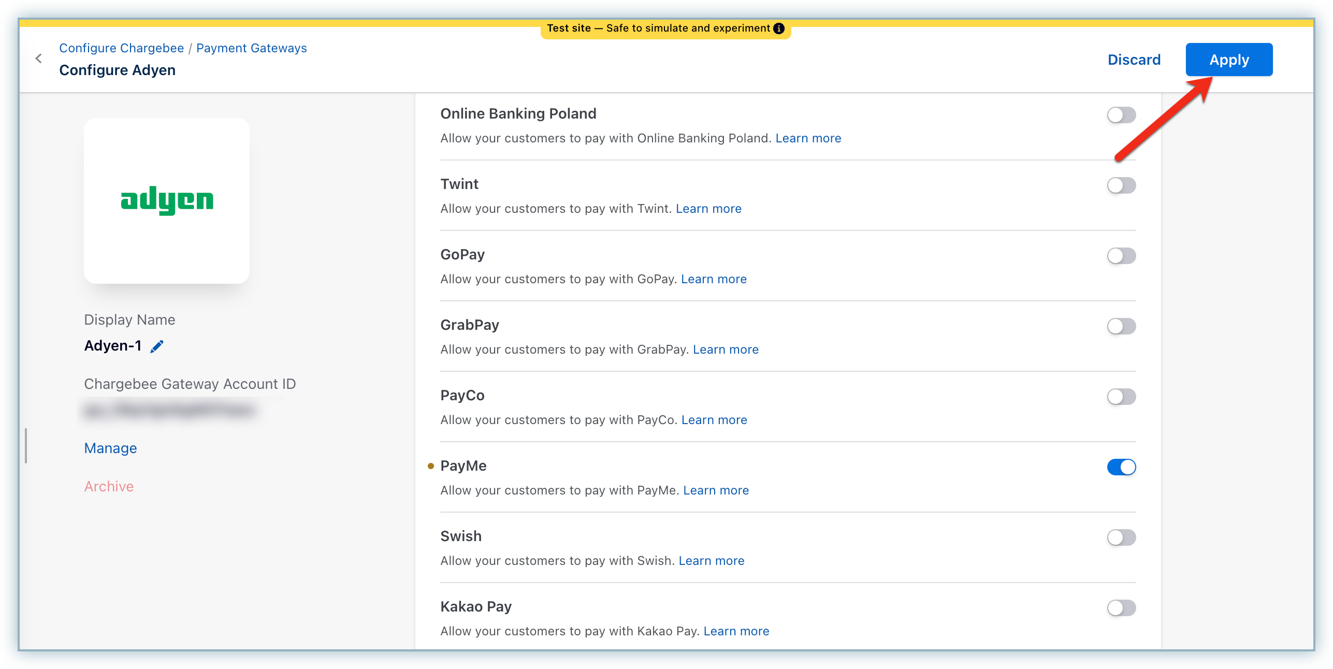
Task: Click the PayCo heading text
Action: point(462,396)
